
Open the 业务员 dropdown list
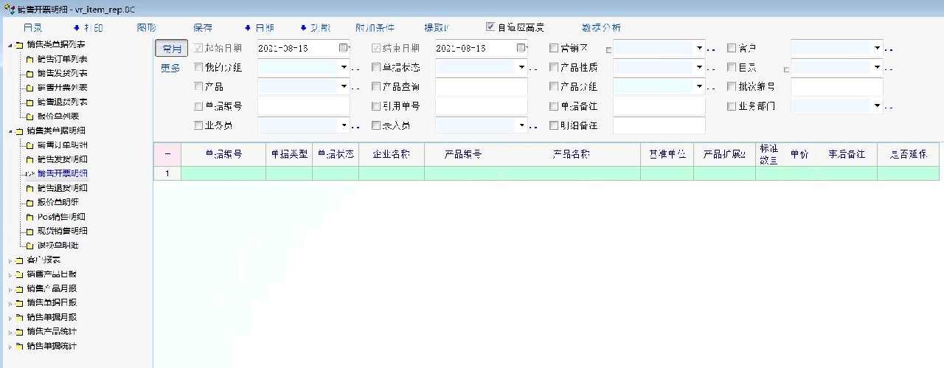(344, 126)
